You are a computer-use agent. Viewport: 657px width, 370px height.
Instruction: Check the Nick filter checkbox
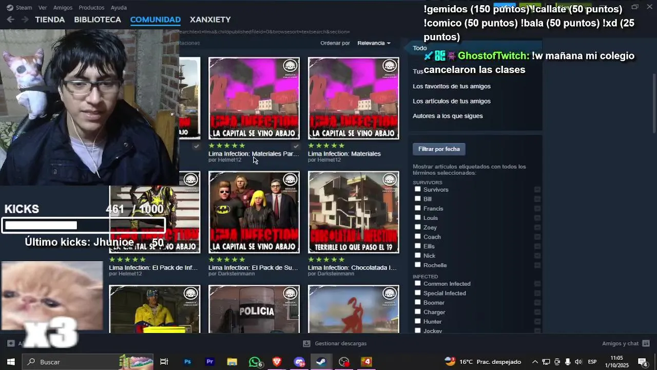[x=418, y=255]
